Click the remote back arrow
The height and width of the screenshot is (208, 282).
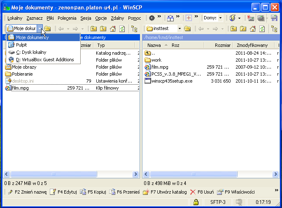pyautogui.click(x=201, y=28)
